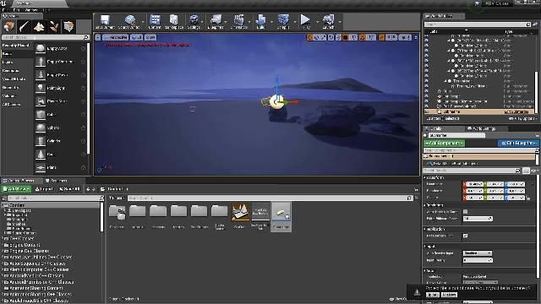Toggle the scale lock icon in Transform
The image size is (541, 304).
(x=527, y=198)
